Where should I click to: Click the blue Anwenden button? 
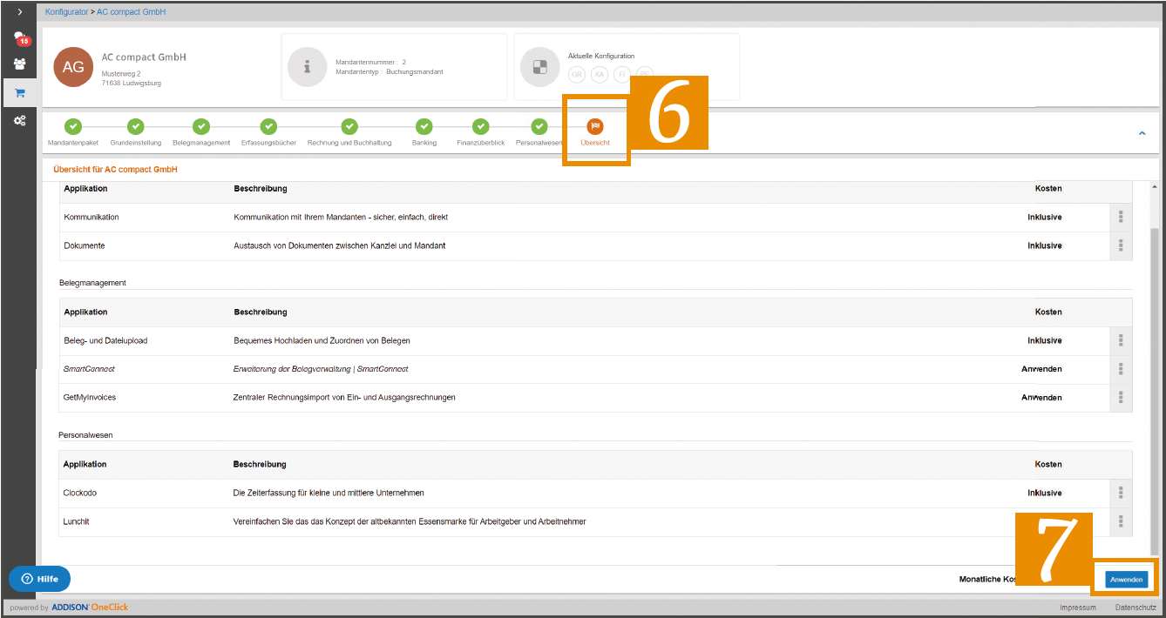tap(1127, 579)
